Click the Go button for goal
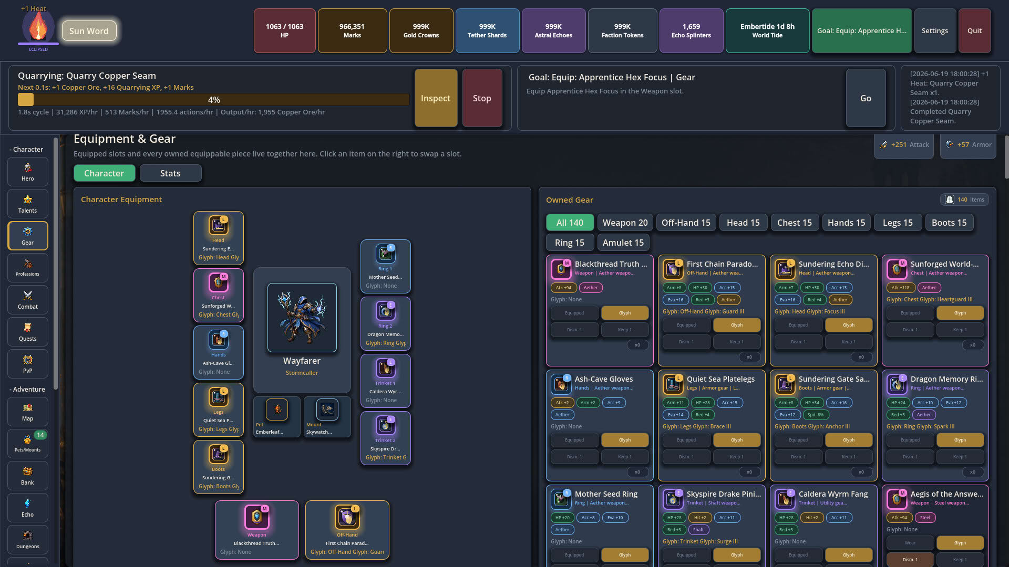1009x567 pixels. (x=866, y=98)
